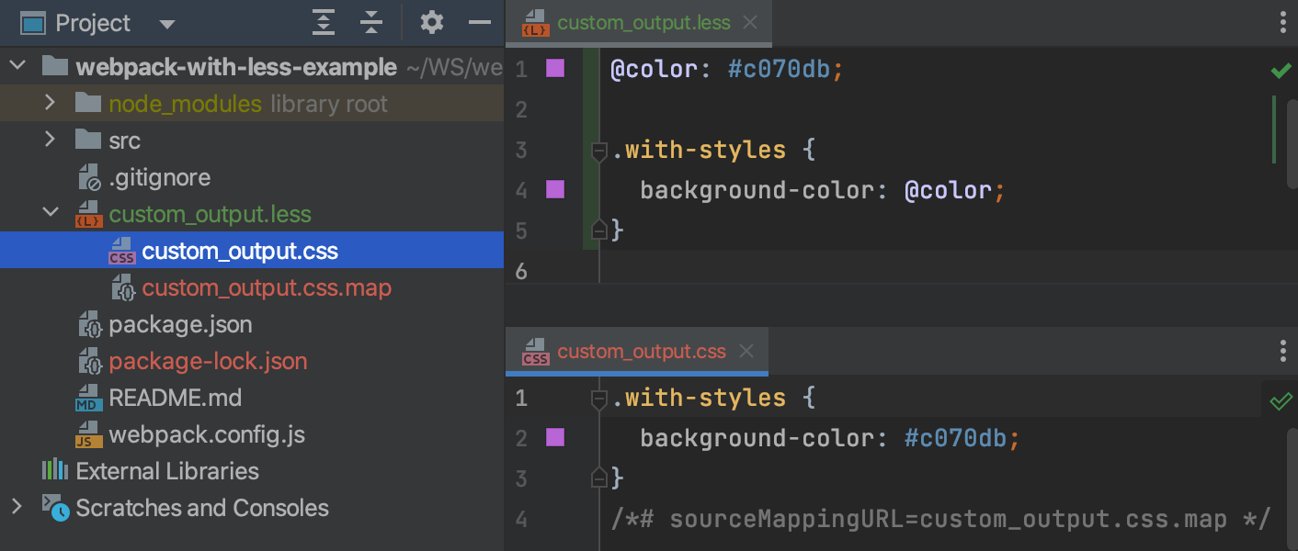Click the CSS file icon on custom_output.css tab
The image size is (1298, 551).
click(x=534, y=351)
